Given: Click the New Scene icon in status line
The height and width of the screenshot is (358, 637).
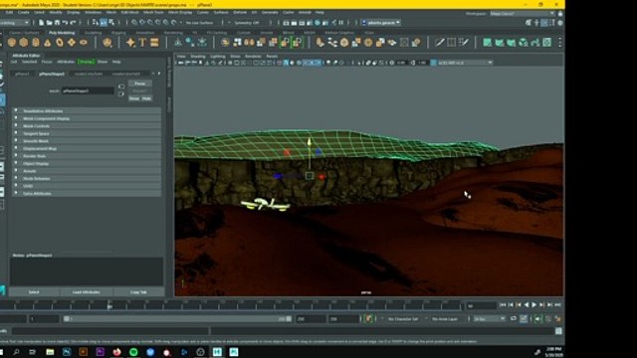Looking at the screenshot, I should click(42, 23).
